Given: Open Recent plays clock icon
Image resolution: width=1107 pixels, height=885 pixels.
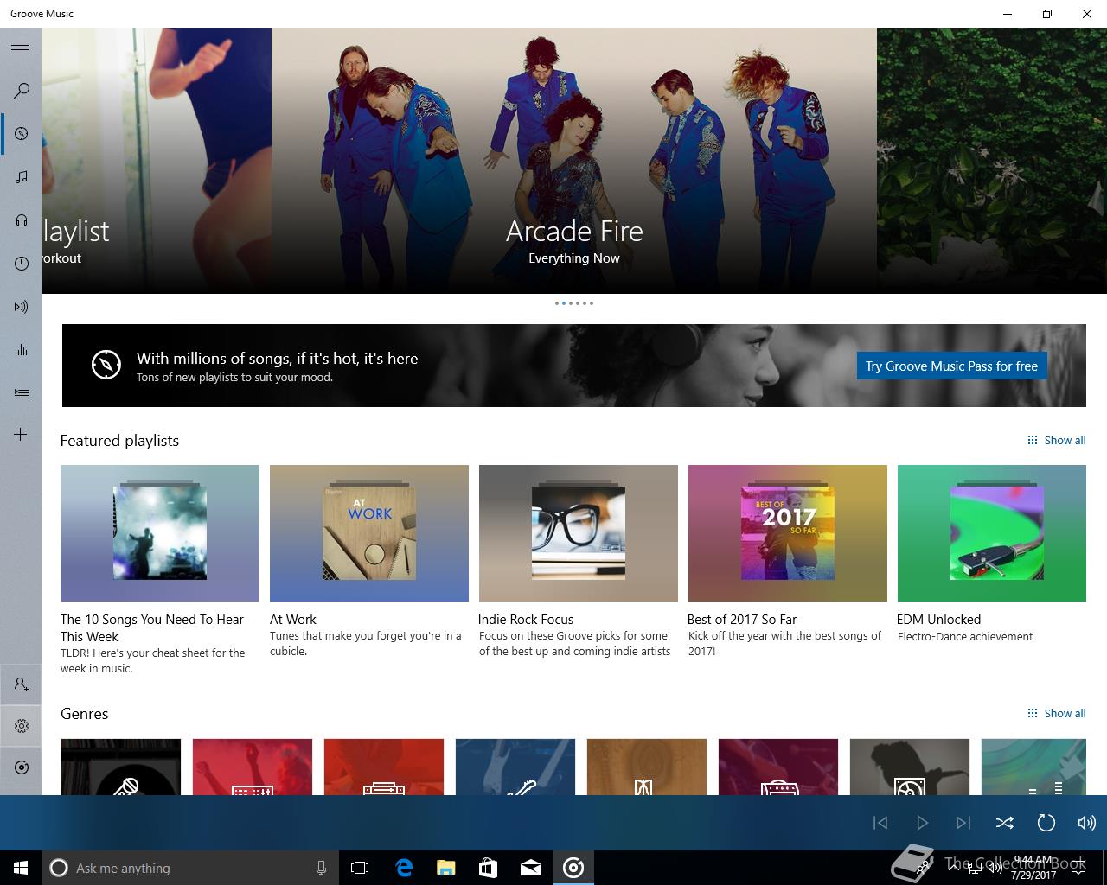Looking at the screenshot, I should click(x=22, y=264).
